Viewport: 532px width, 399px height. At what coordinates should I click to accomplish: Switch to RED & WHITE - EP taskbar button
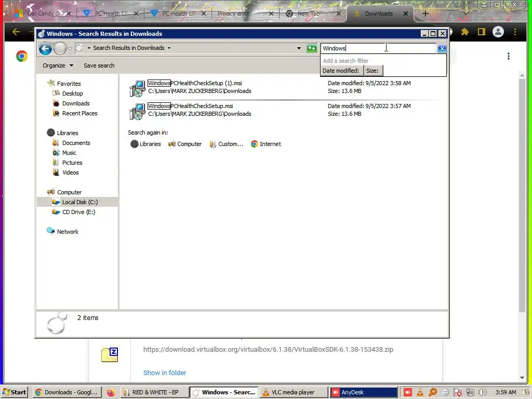coord(154,392)
